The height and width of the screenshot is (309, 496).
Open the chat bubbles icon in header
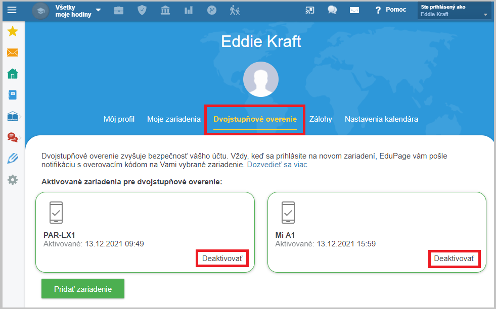pos(332,10)
